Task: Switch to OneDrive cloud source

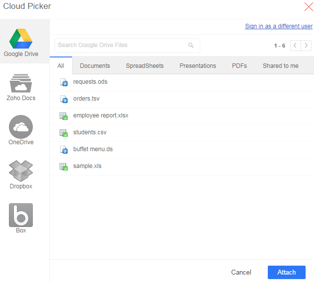Action: pyautogui.click(x=21, y=130)
